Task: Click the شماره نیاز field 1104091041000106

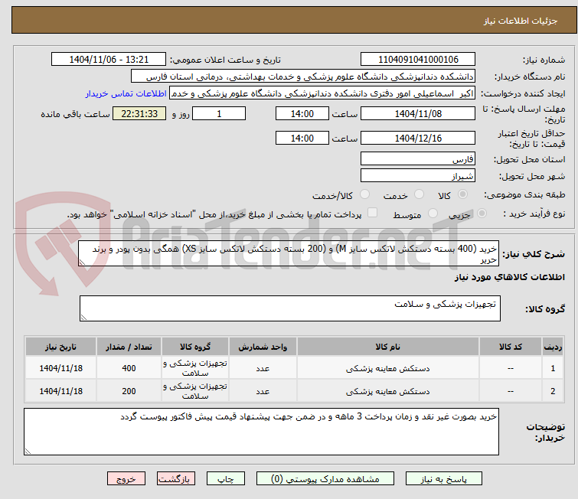Action: 418,60
